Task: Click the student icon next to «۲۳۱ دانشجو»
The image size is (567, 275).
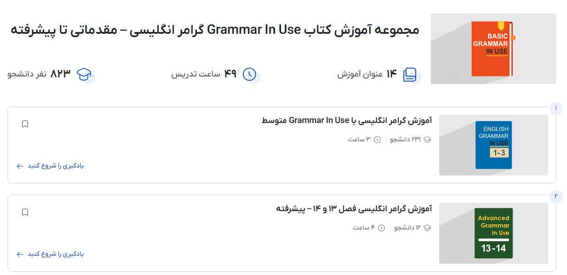Action: 426,139
